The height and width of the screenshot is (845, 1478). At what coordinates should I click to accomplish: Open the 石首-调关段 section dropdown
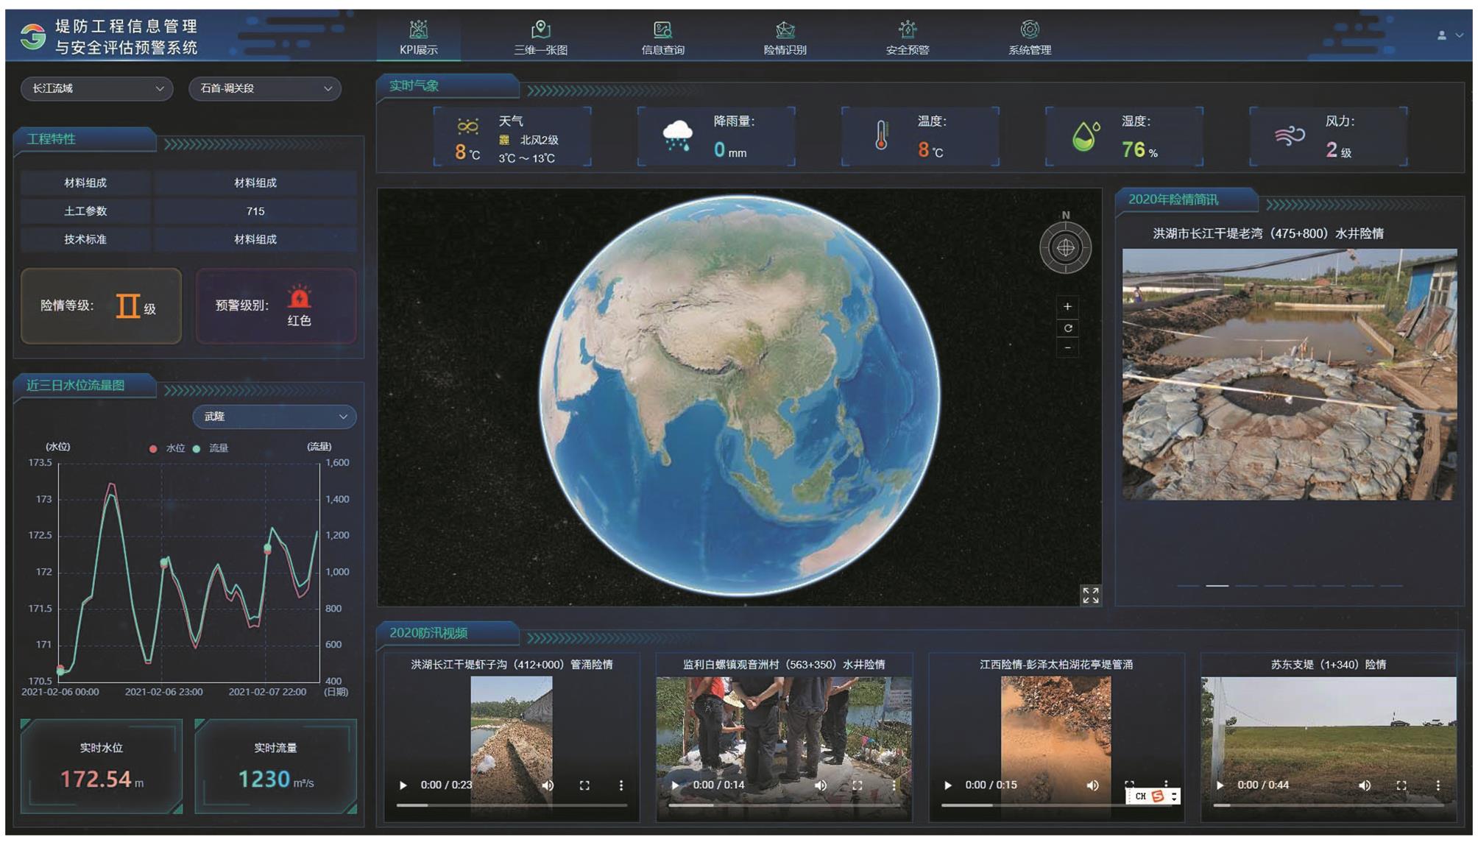click(265, 88)
